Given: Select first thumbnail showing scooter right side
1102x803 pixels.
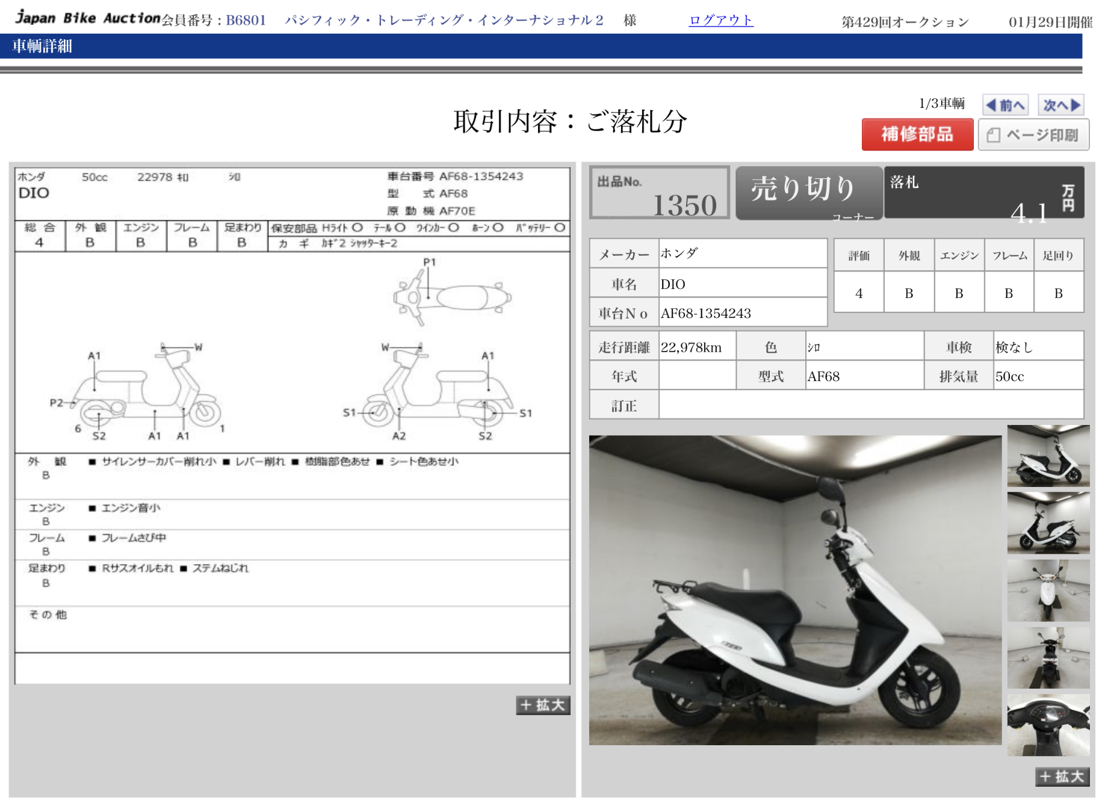Looking at the screenshot, I should click(x=1048, y=456).
